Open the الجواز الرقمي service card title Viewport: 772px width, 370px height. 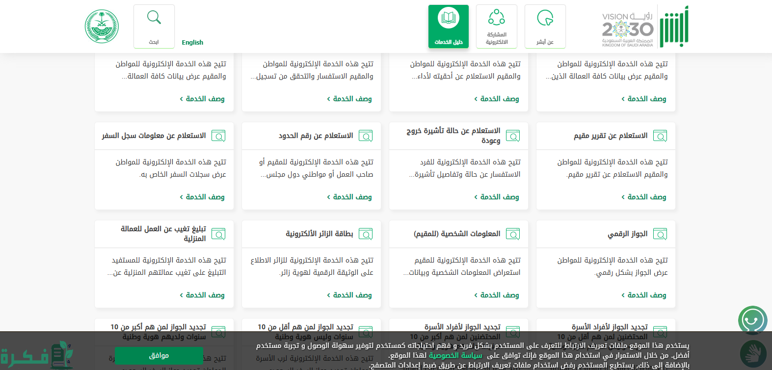tap(628, 234)
